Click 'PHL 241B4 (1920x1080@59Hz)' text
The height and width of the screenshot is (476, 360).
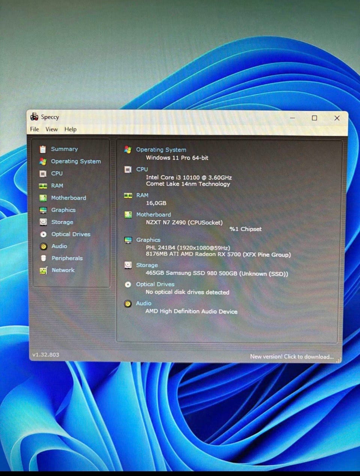[x=188, y=248]
